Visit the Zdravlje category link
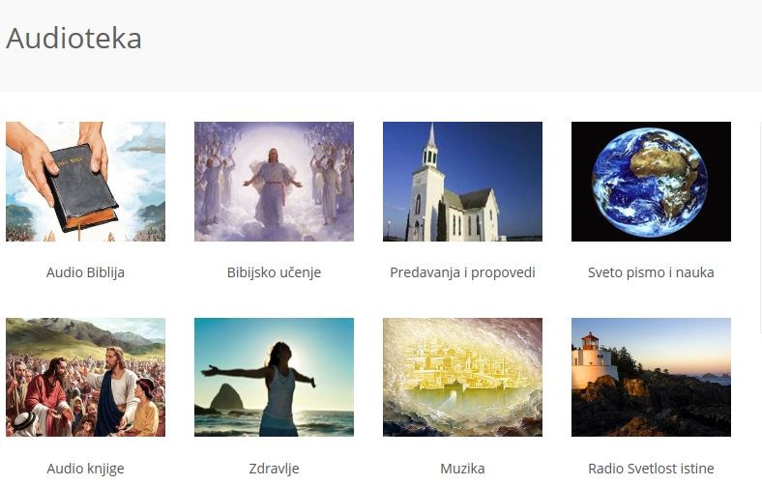This screenshot has height=485, width=762. pos(274,469)
